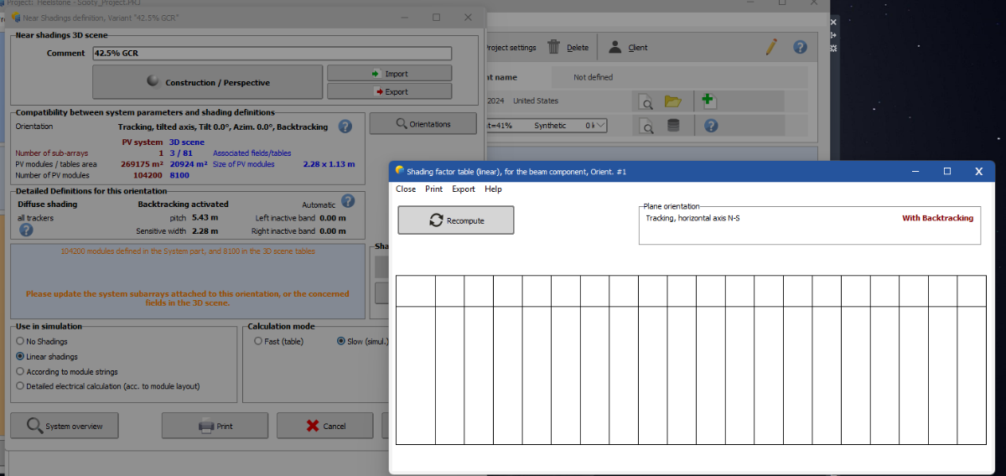Image resolution: width=1006 pixels, height=476 pixels.
Task: Open the Export menu in shading table
Action: click(463, 189)
